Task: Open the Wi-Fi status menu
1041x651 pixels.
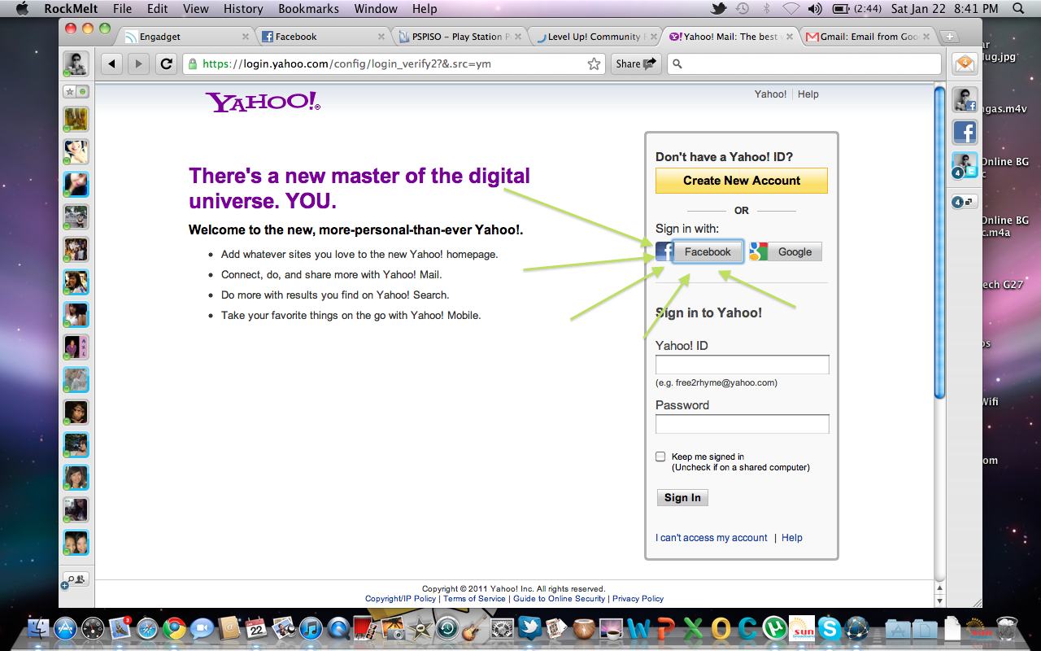Action: 791,9
